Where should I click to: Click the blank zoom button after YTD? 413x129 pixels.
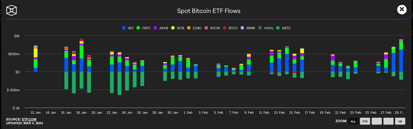377,121
